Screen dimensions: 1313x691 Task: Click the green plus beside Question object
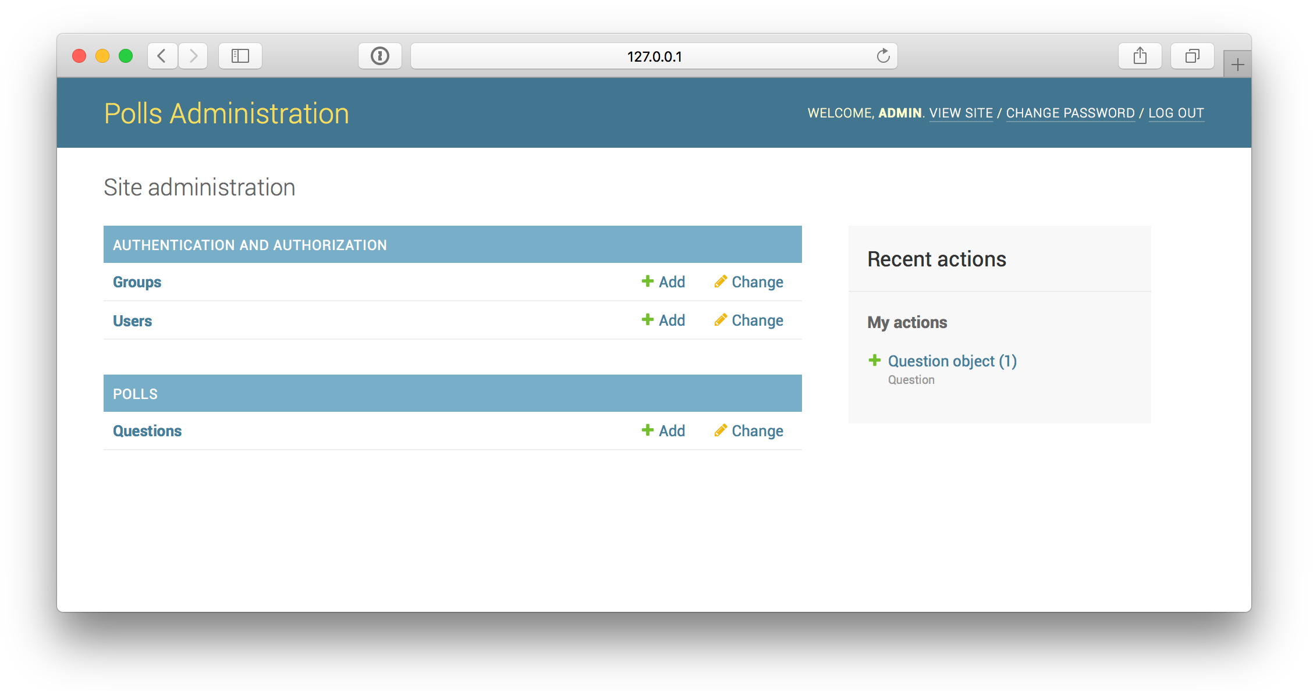pos(875,361)
